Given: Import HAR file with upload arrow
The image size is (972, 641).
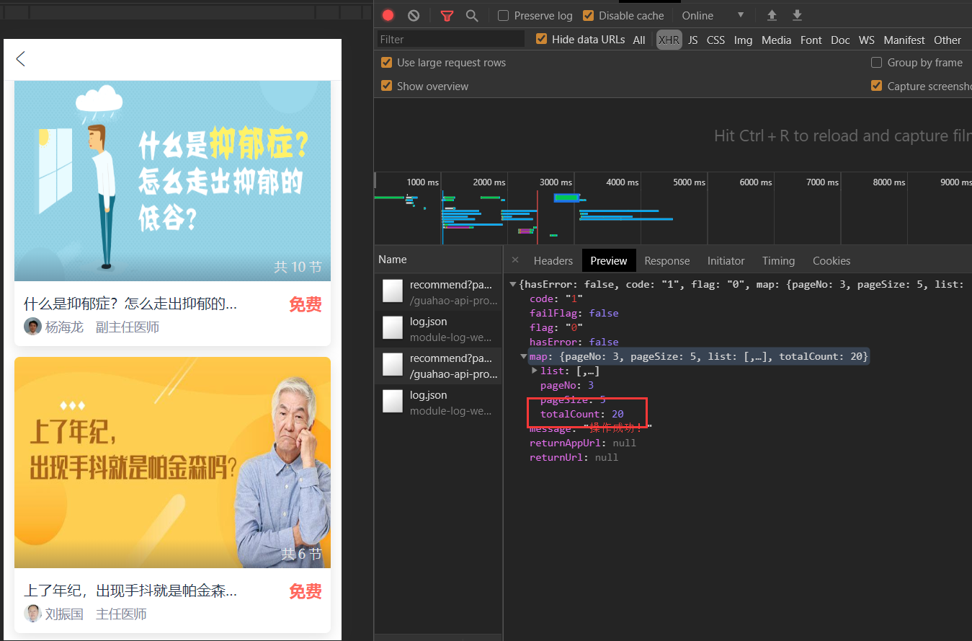Looking at the screenshot, I should tap(772, 15).
